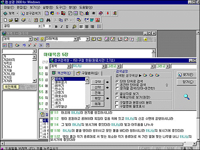The width and height of the screenshot is (200, 150).
Task: Align text left
Action: 81,26
